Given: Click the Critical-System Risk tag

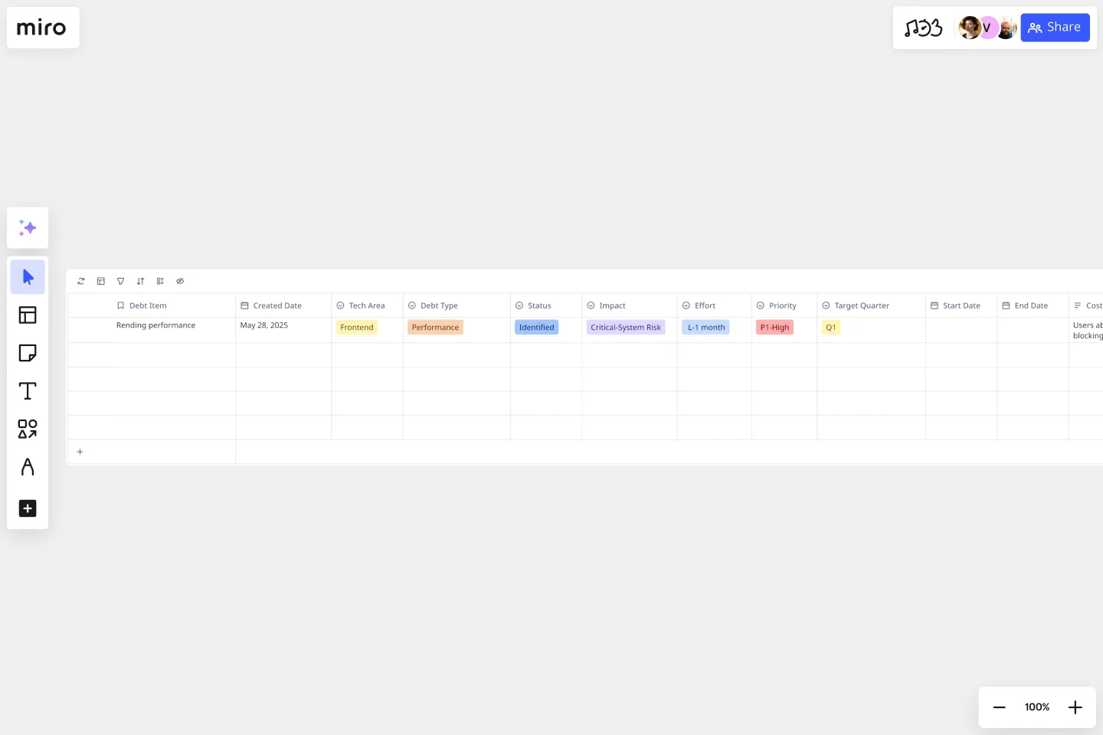Looking at the screenshot, I should click(626, 328).
